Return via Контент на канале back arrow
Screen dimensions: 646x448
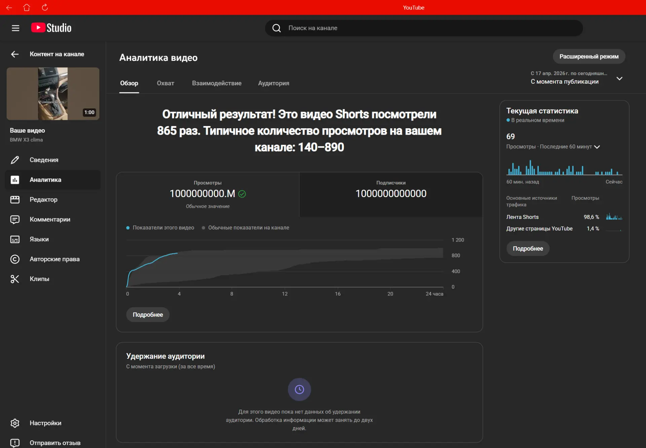pyautogui.click(x=15, y=54)
